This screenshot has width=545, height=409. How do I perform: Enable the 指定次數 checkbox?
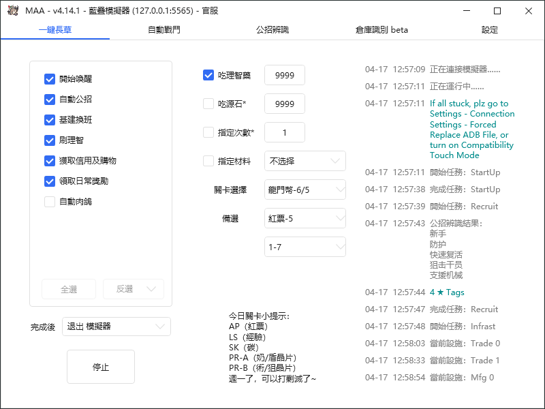click(x=208, y=132)
